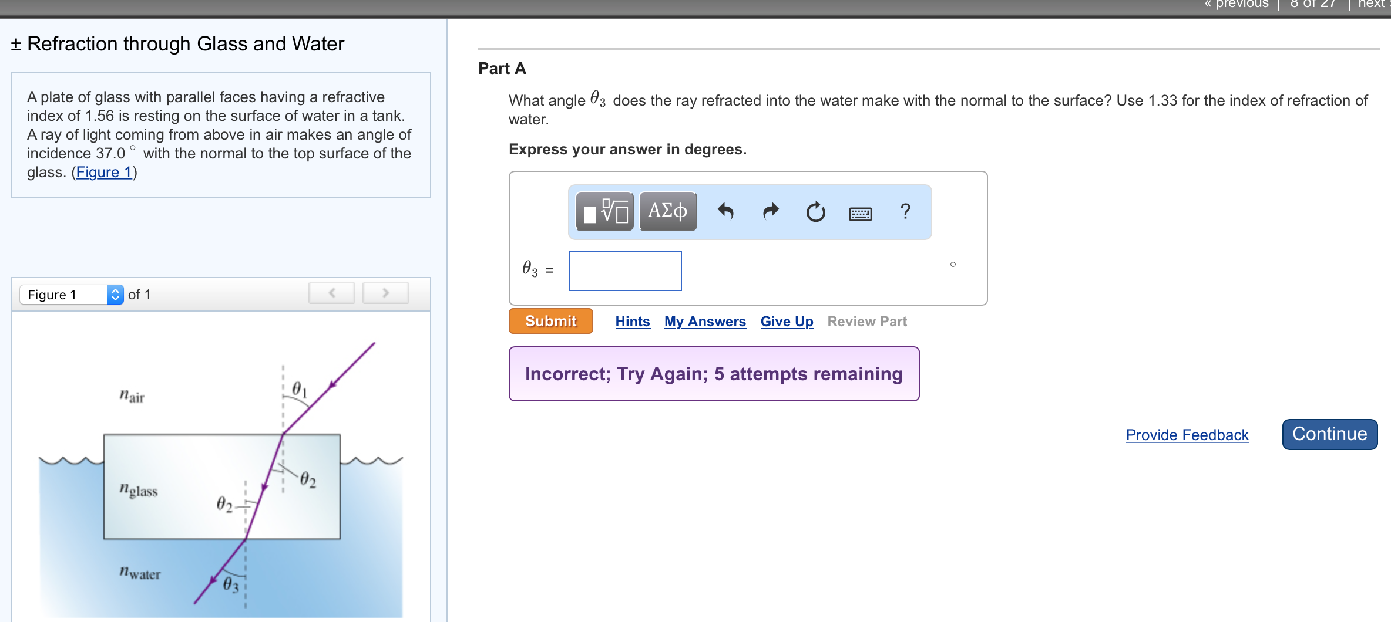
Task: Show the on-screen keyboard icon
Action: [859, 213]
